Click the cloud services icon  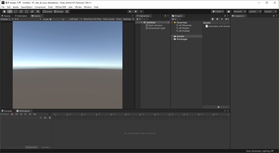pyautogui.click(x=229, y=11)
